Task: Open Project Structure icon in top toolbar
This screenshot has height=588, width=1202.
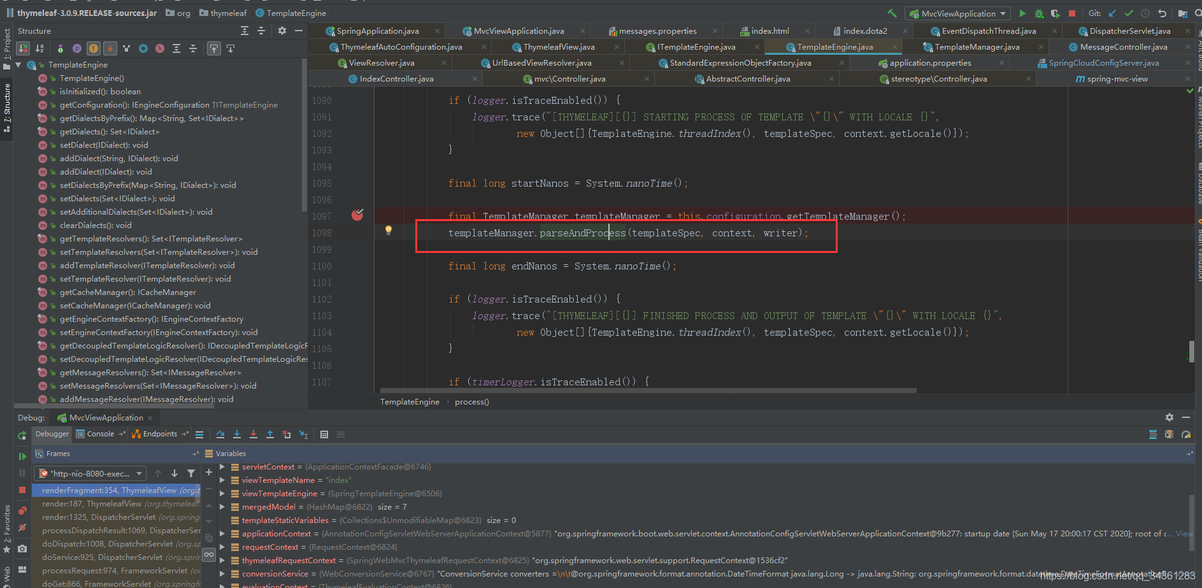Action: 1183,13
